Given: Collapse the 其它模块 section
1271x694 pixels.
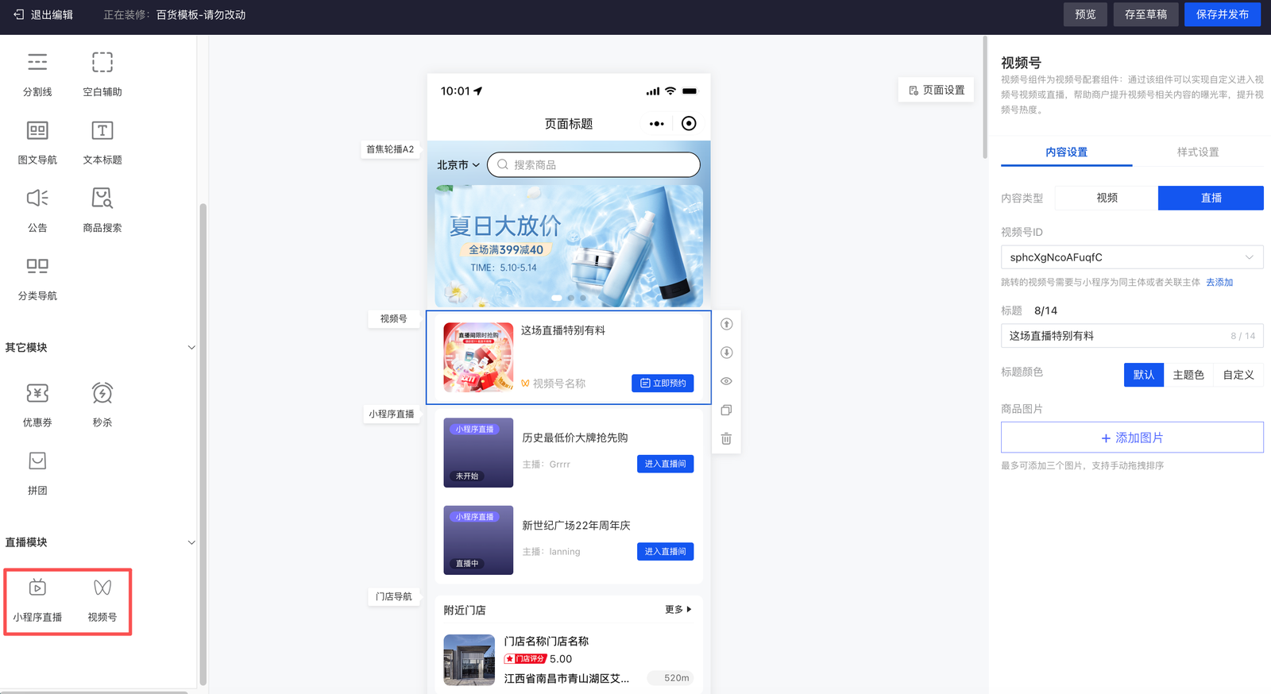Looking at the screenshot, I should [191, 348].
